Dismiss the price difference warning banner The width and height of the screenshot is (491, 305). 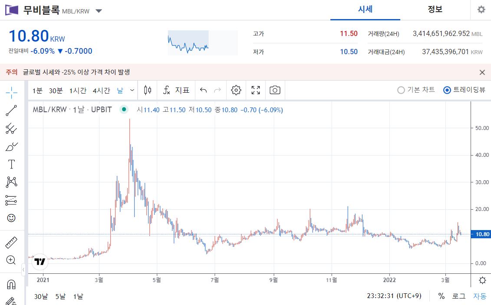tap(482, 72)
